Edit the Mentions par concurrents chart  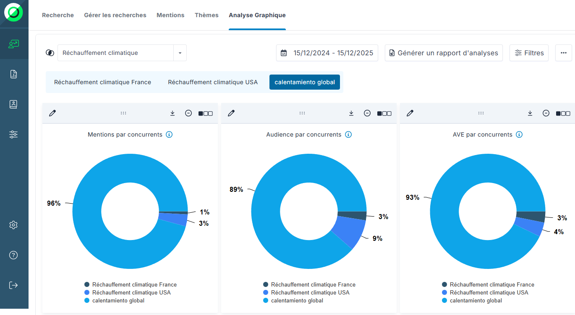click(x=52, y=113)
